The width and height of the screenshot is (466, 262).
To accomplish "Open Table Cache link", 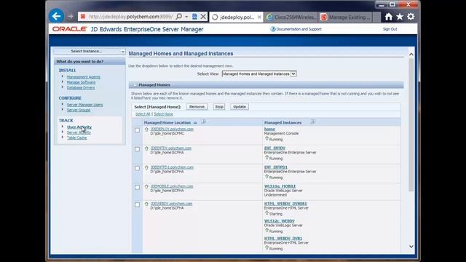I will tap(76, 138).
